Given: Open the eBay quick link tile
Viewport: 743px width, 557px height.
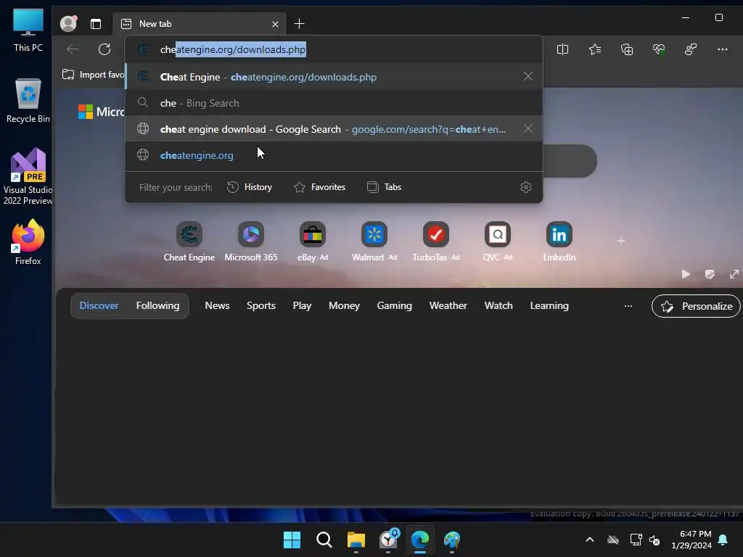Looking at the screenshot, I should (x=312, y=242).
